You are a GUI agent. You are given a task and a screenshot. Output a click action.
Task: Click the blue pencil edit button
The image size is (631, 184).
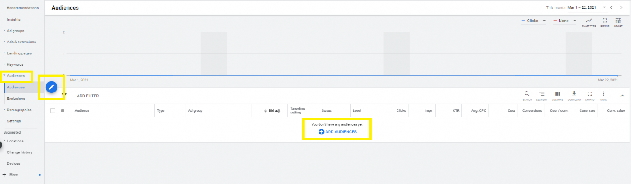(x=52, y=87)
